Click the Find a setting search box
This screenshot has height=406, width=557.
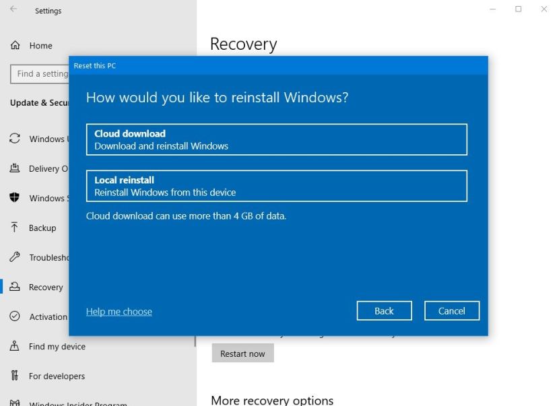pyautogui.click(x=40, y=74)
